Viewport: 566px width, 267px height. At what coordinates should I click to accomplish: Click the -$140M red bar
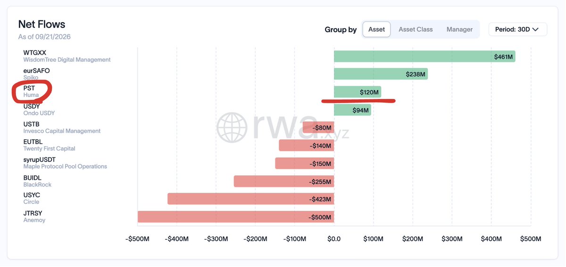pyautogui.click(x=307, y=146)
